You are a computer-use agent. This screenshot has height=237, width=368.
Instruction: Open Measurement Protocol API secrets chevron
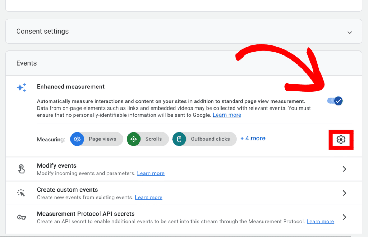[344, 217]
